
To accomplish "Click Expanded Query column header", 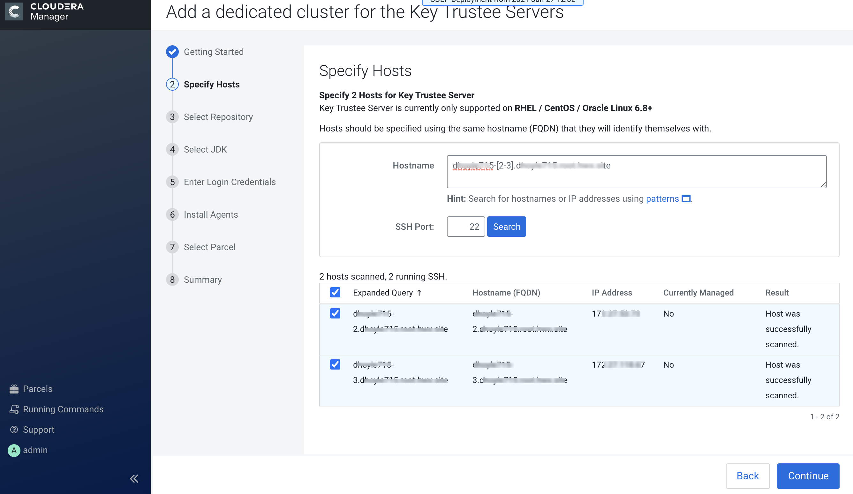I will coord(383,293).
